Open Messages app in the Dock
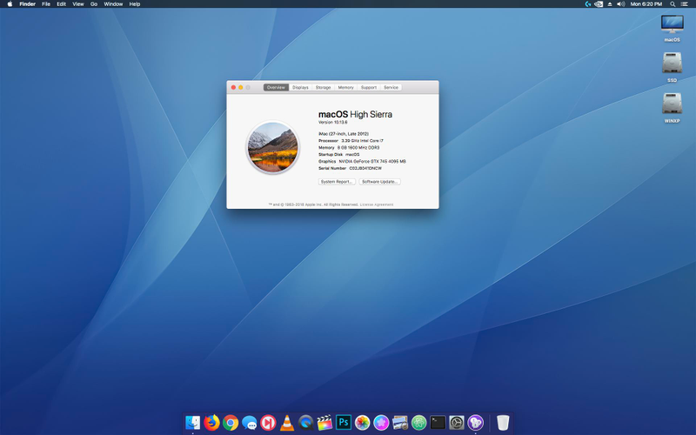696x435 pixels. point(250,423)
